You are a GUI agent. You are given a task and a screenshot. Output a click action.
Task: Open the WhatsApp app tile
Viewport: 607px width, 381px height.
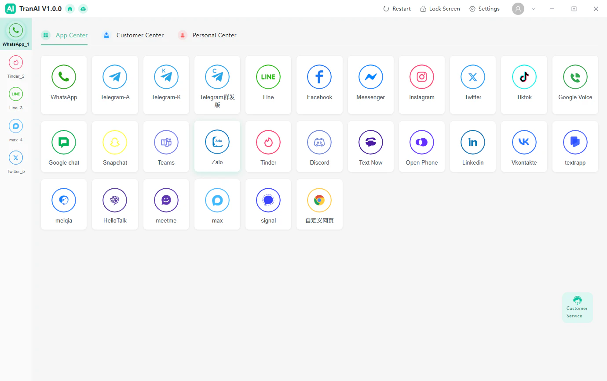pyautogui.click(x=64, y=85)
